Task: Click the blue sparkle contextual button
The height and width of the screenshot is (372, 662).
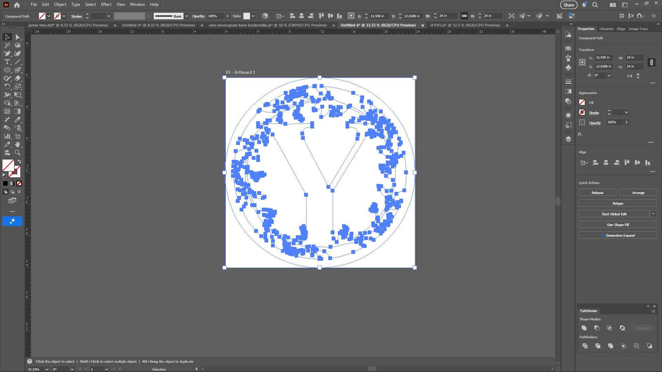Action: click(x=12, y=220)
